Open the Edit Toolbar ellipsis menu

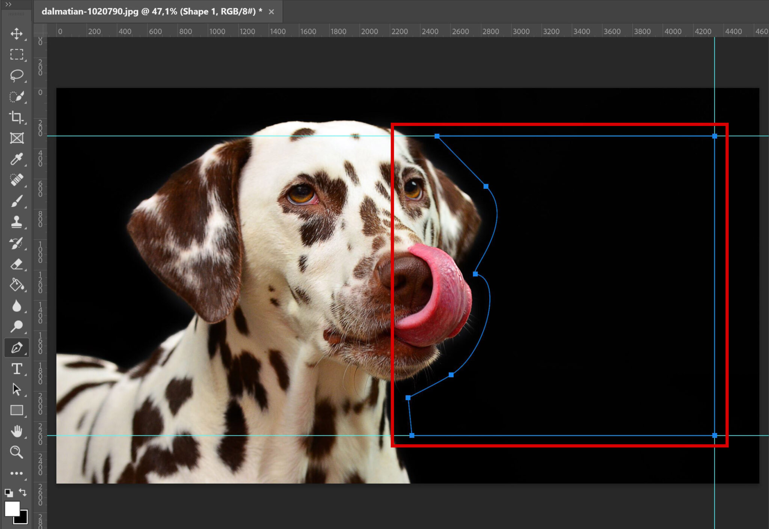[x=17, y=473]
